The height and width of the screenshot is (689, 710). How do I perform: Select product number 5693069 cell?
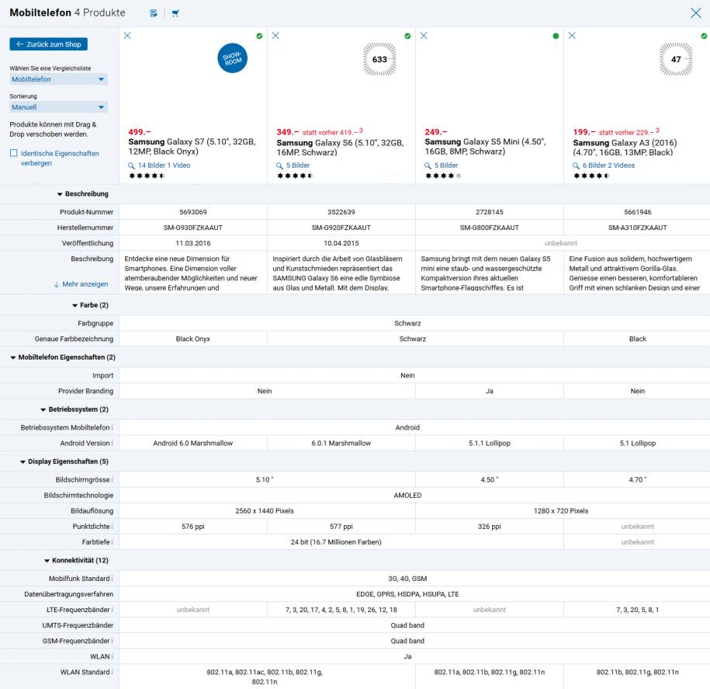tap(193, 212)
